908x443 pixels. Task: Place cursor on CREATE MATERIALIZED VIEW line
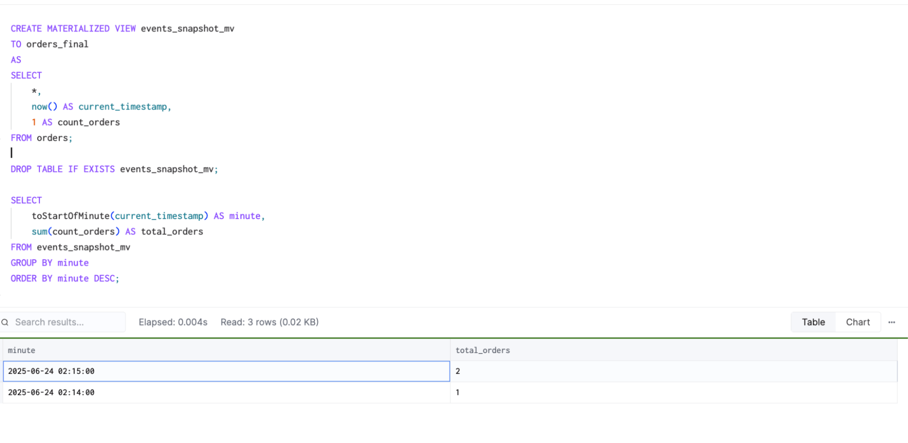tap(123, 29)
